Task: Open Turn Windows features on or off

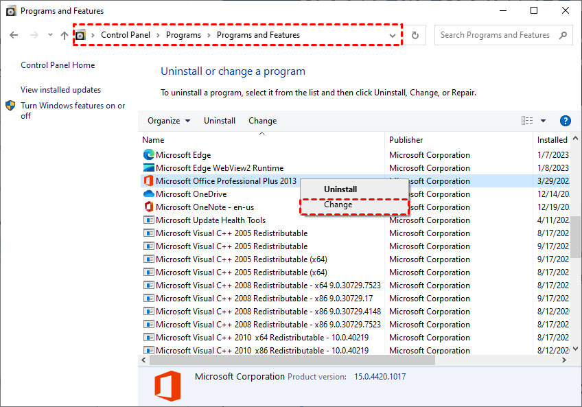Action: [x=73, y=111]
